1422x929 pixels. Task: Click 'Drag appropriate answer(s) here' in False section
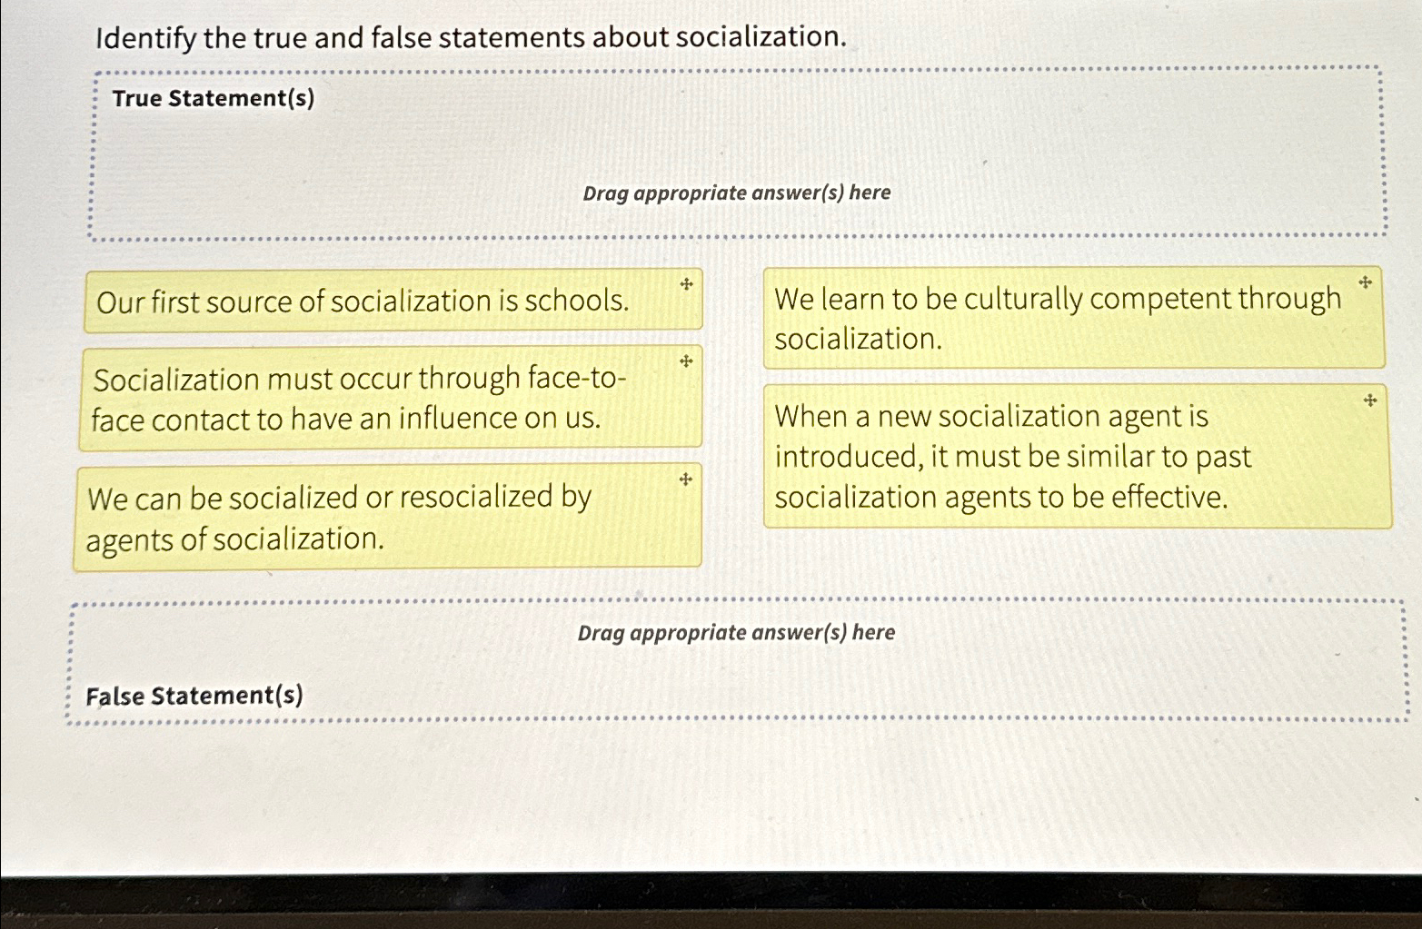[x=738, y=633]
